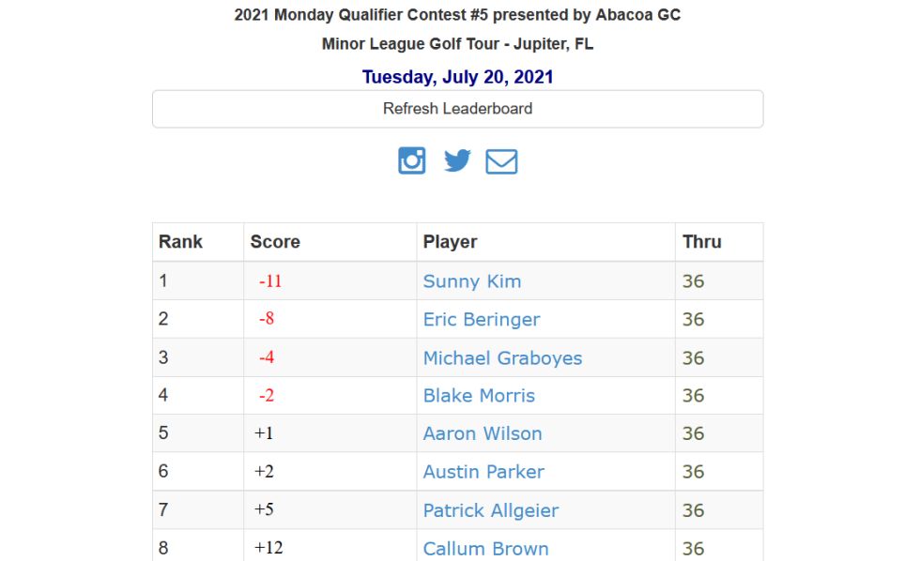Click the Refresh Leaderboard button
The image size is (920, 561).
pos(458,109)
